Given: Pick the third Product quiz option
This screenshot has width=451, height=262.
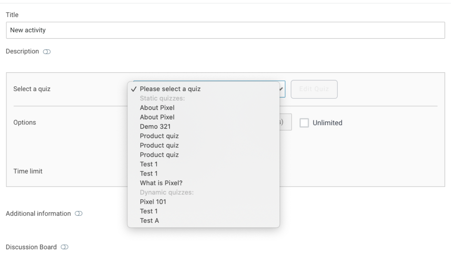Looking at the screenshot, I should point(159,155).
